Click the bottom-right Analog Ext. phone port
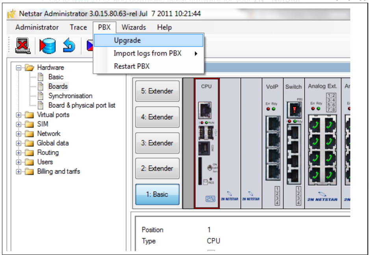The width and height of the screenshot is (369, 255). pos(330,176)
